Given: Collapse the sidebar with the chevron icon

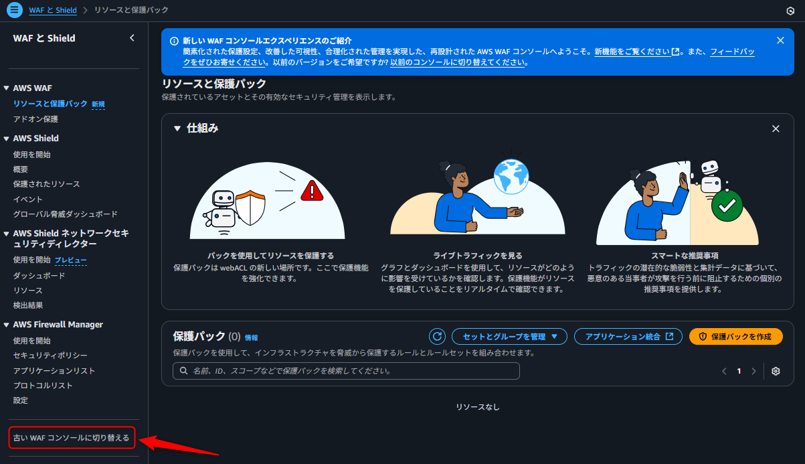Looking at the screenshot, I should (132, 38).
